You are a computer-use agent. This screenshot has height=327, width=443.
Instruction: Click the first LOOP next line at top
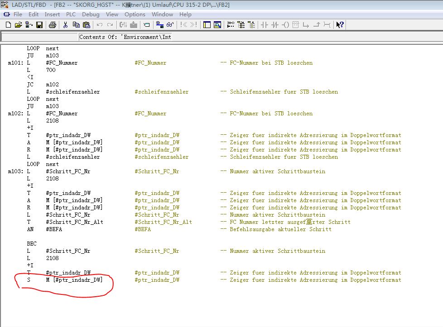(43, 48)
